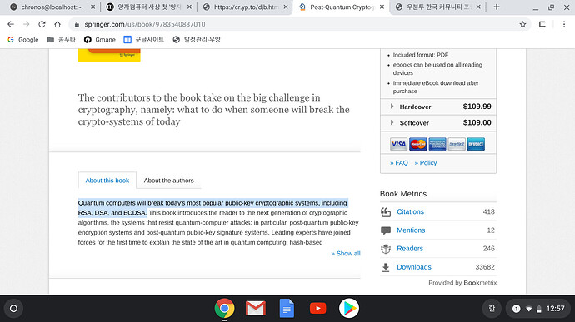Click the Readers icon

386,249
